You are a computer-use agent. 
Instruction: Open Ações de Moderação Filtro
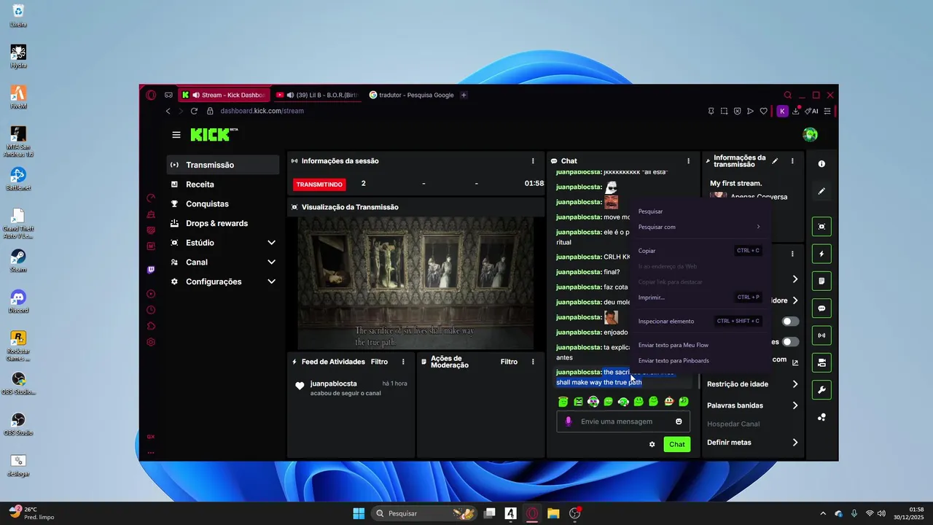pyautogui.click(x=509, y=362)
